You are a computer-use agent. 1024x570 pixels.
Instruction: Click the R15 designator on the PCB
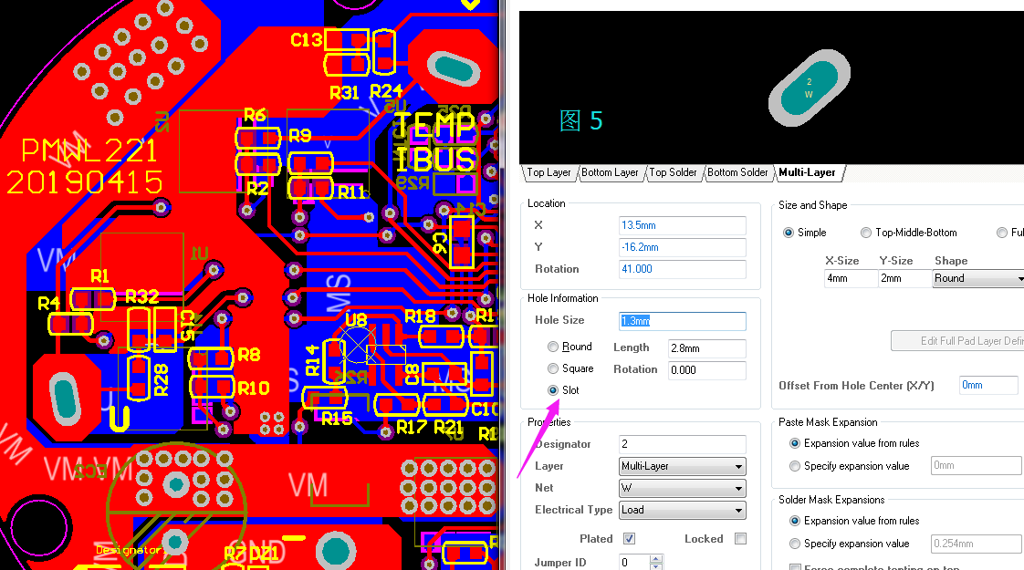pyautogui.click(x=337, y=419)
